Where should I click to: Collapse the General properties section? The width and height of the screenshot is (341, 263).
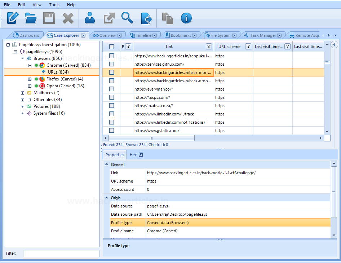pos(107,165)
